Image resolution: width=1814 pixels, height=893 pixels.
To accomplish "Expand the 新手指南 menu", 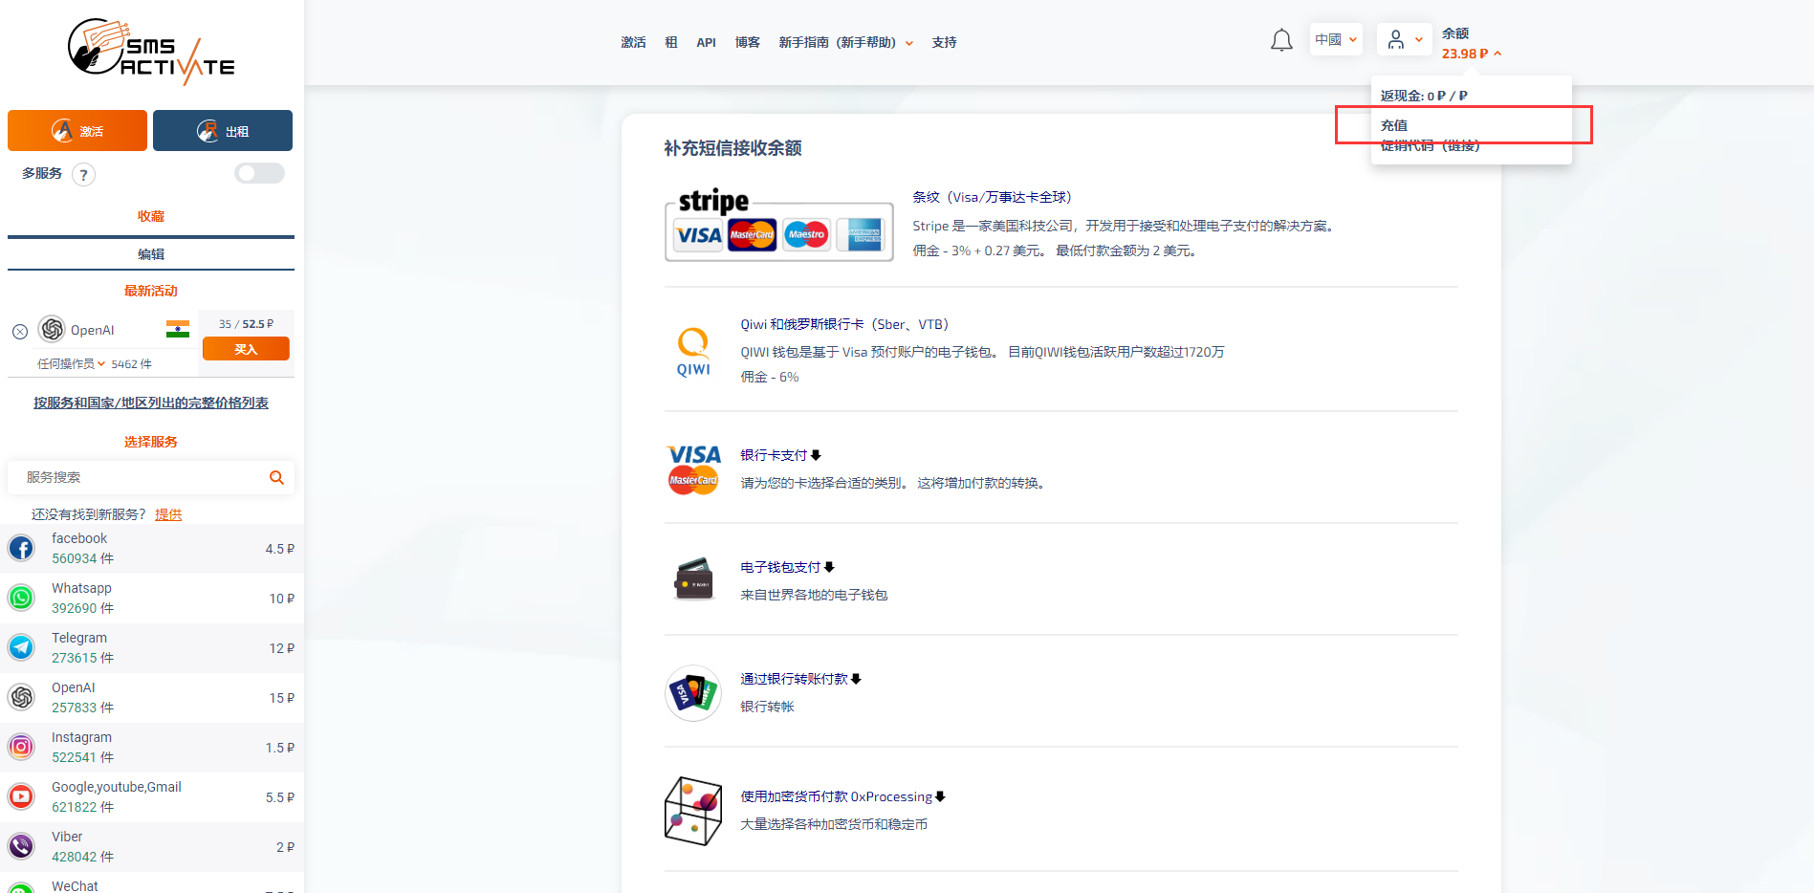I will tap(846, 42).
